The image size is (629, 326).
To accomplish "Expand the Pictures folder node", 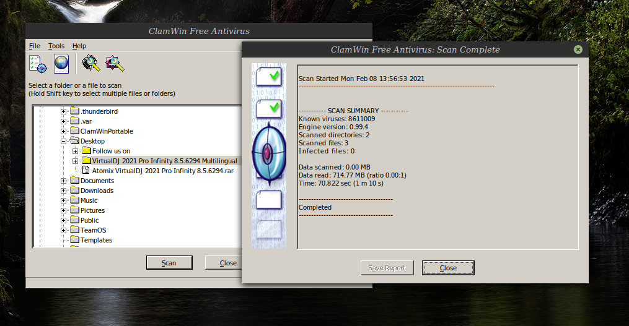I will pyautogui.click(x=63, y=211).
